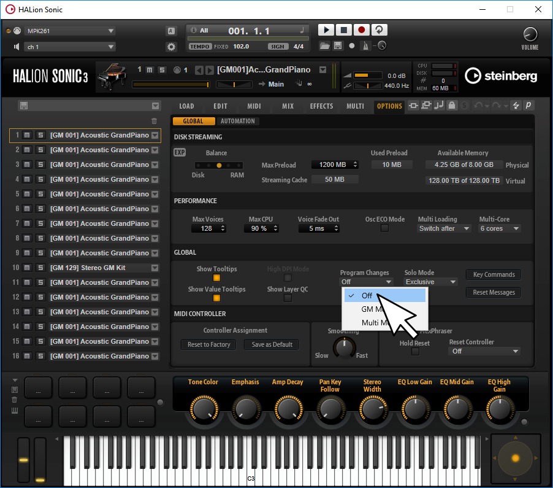Adjust the Disk/RAM Balance slider

tap(219, 165)
